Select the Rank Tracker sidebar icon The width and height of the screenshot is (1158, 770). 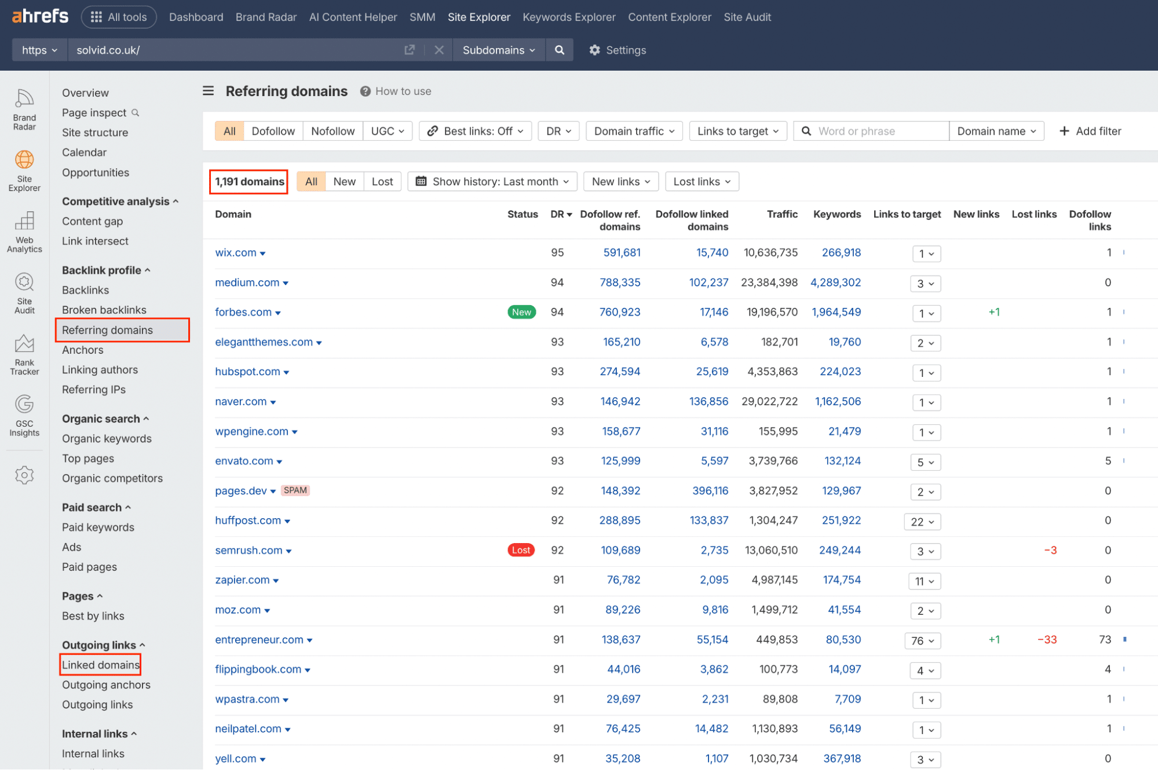point(24,354)
